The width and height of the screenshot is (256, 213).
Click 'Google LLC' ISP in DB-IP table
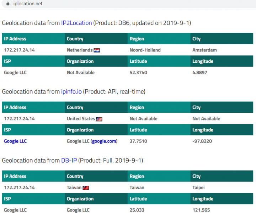coord(15,210)
